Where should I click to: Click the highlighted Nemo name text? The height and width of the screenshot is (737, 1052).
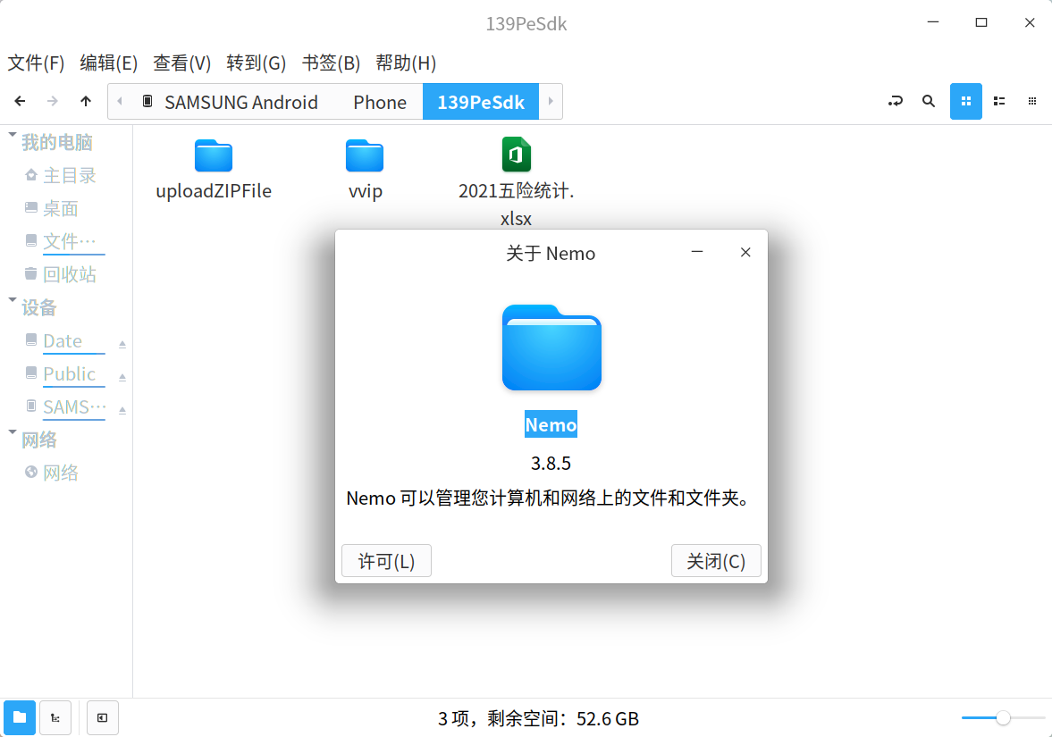coord(551,423)
